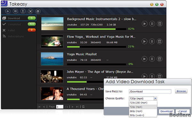Click the Yoga Music Playlist 0% progress bar
192x118 pixels.
tap(97, 64)
